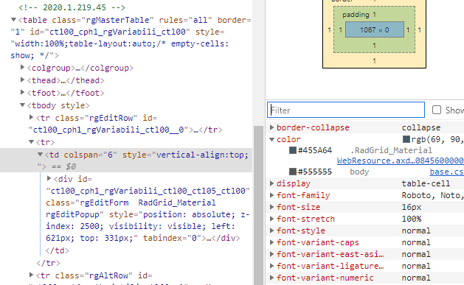
Task: Click the #455A64 color swatch
Action: [x=293, y=150]
